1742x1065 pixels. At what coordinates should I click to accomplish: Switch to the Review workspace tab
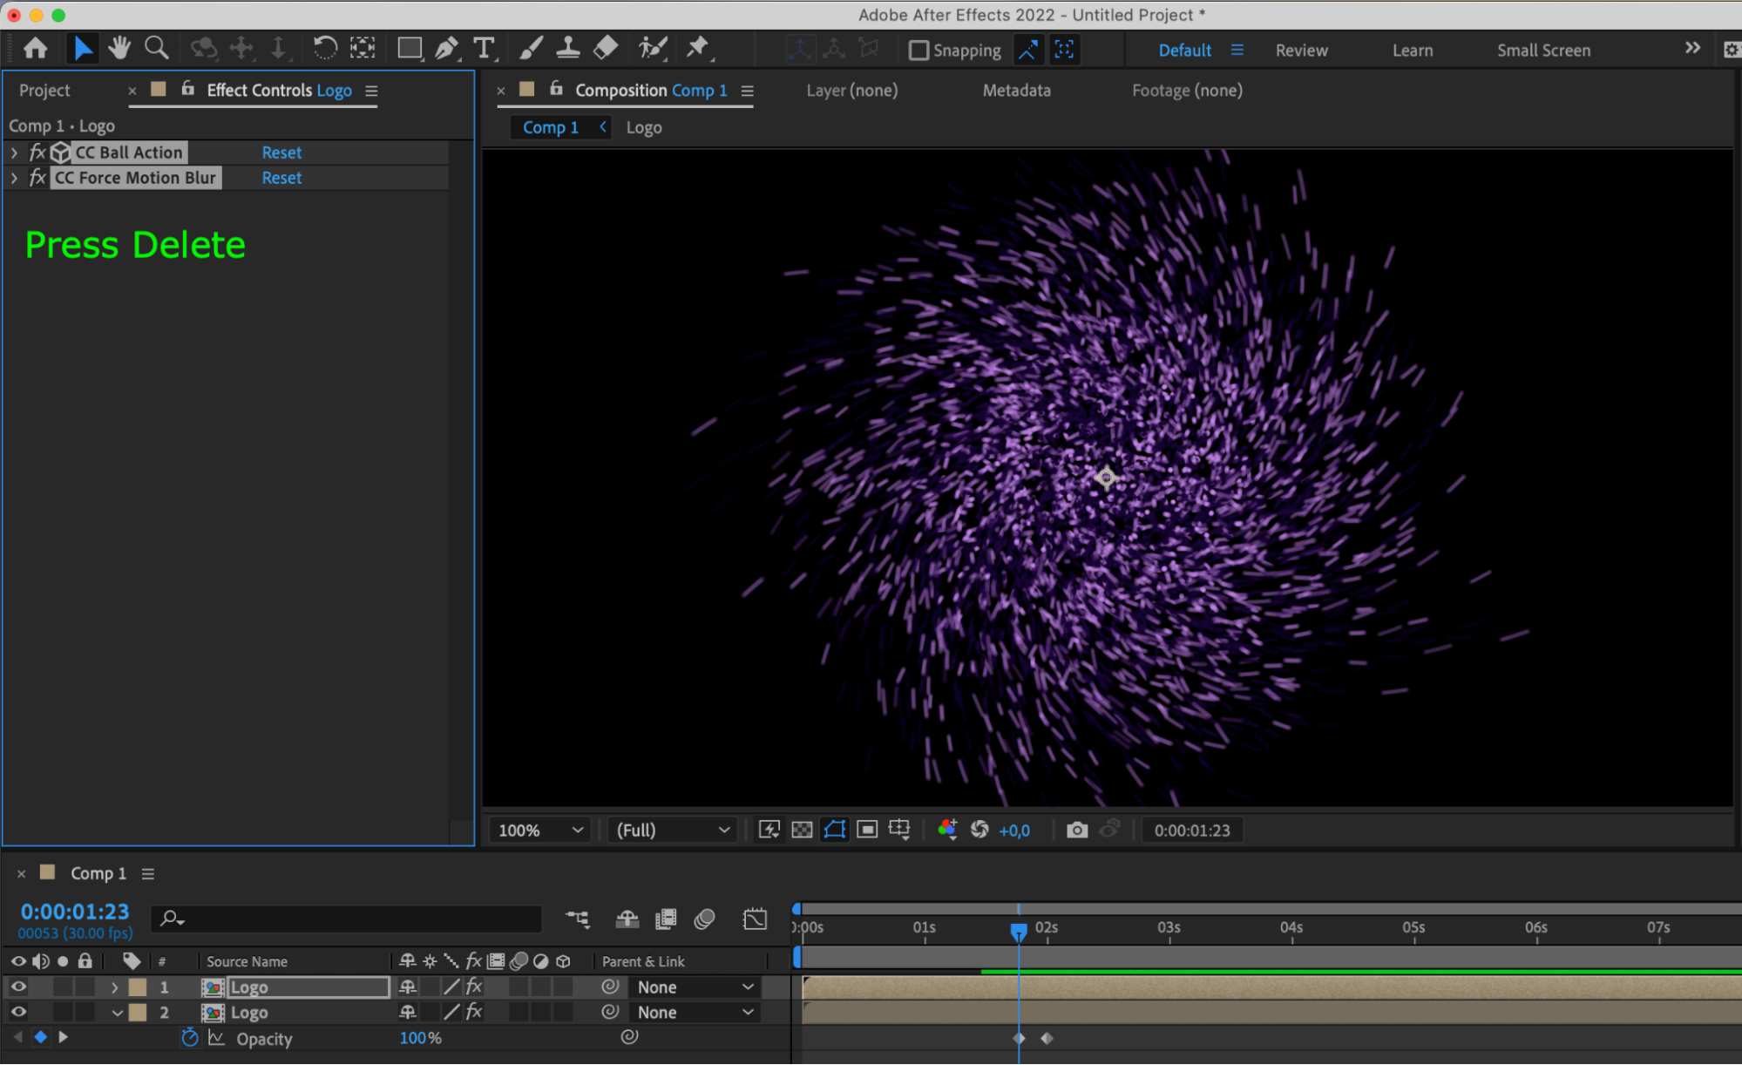coord(1302,50)
